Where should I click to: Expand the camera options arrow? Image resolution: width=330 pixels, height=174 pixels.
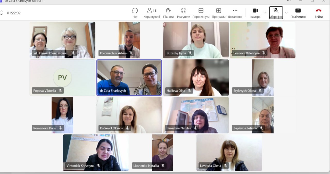(x=265, y=13)
